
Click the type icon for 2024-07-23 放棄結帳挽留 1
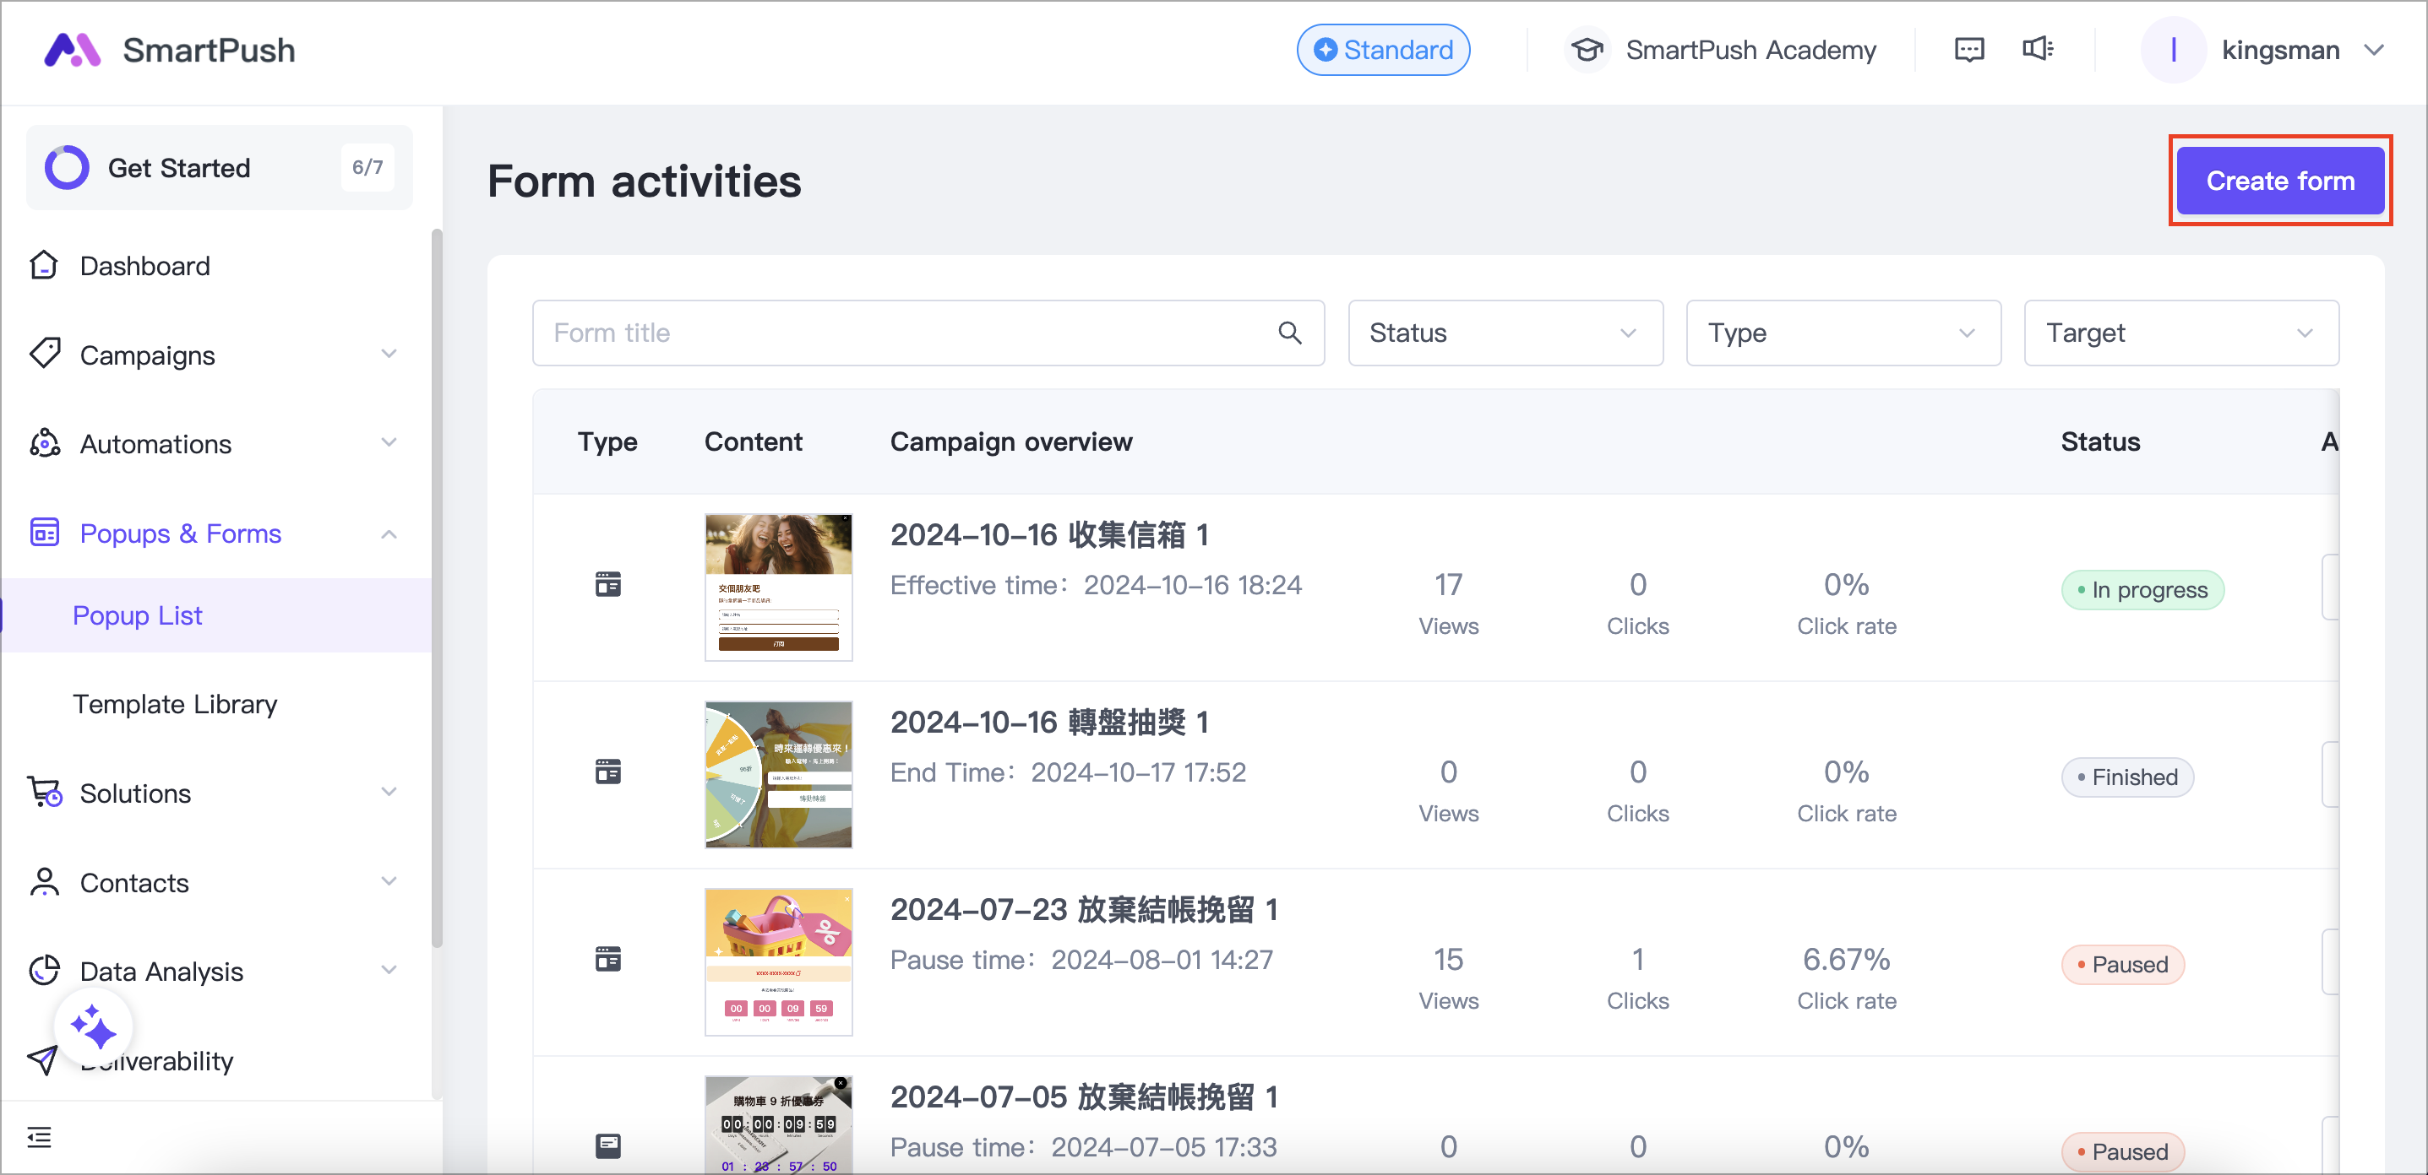point(608,960)
